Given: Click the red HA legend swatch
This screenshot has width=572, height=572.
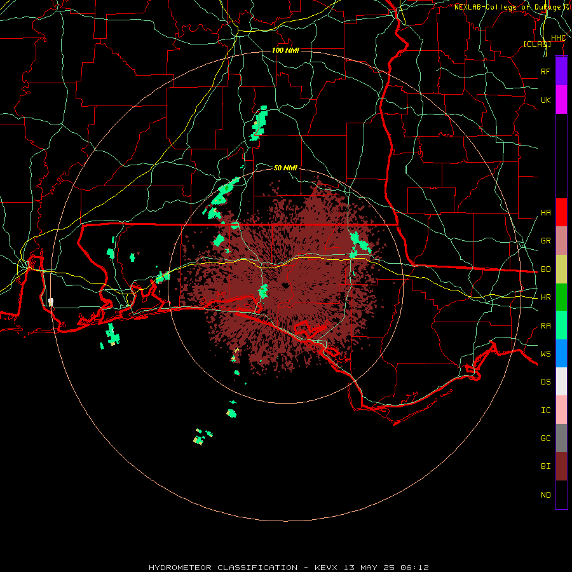Looking at the screenshot, I should [x=561, y=212].
